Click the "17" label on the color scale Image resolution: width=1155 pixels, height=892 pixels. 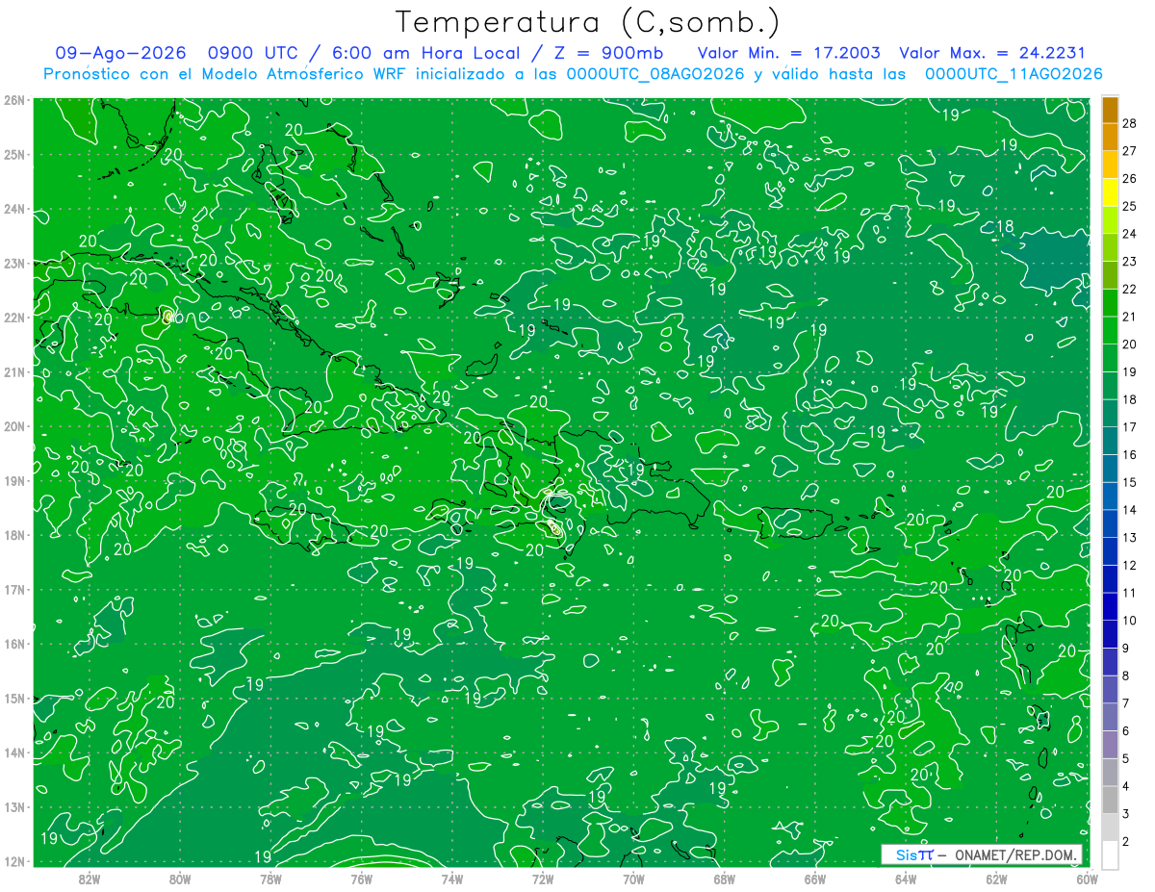1129,427
